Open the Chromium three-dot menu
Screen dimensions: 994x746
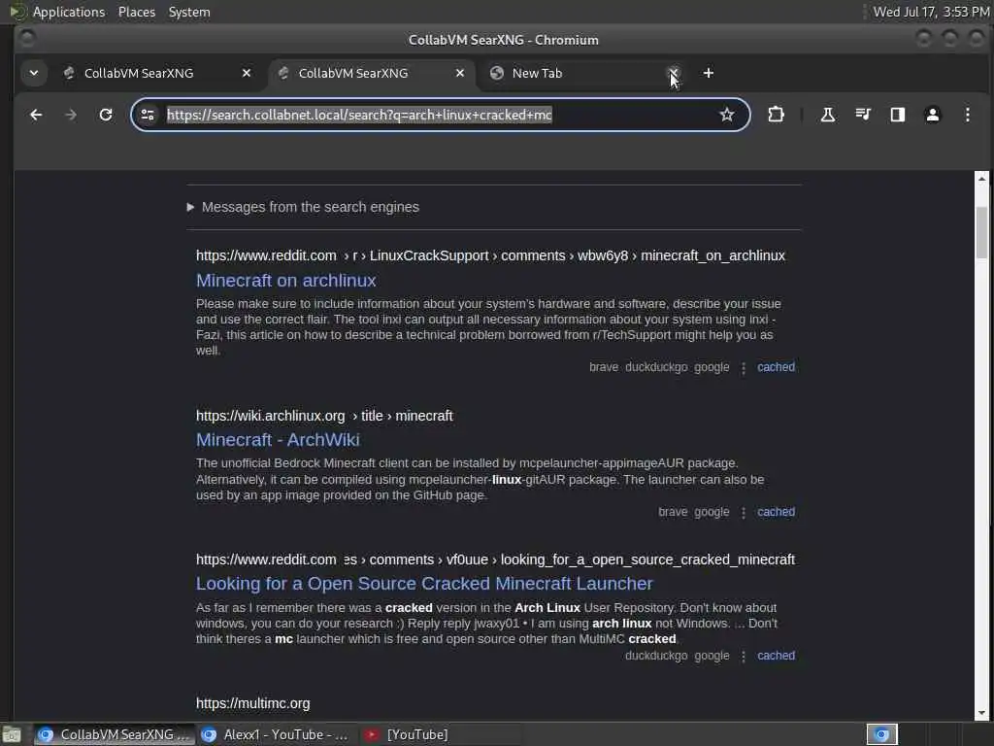tap(968, 115)
